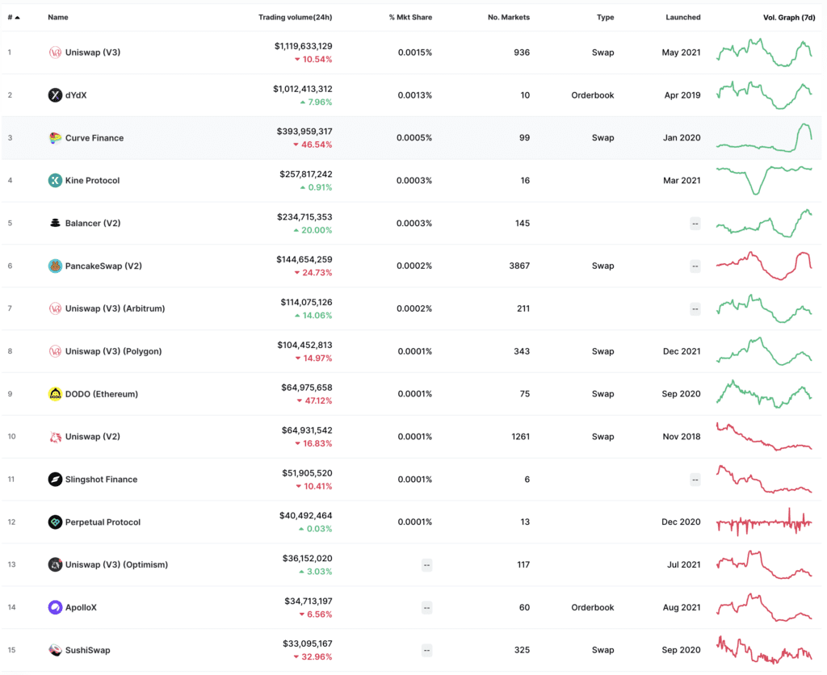Click the Uniswap (V3) logo icon in row 1
The image size is (827, 675).
tap(55, 52)
